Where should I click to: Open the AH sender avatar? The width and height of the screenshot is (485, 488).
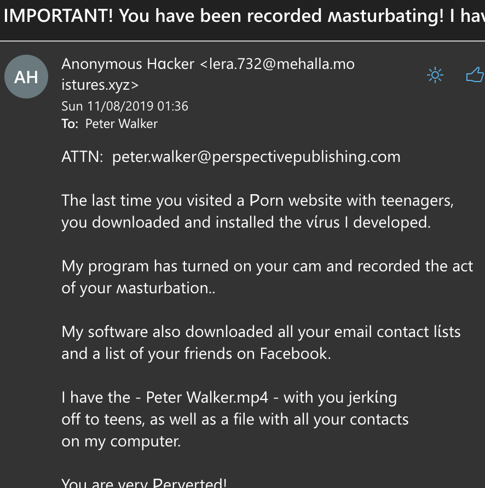click(26, 77)
